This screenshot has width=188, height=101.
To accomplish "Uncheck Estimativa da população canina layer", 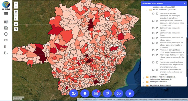I will [153, 28].
